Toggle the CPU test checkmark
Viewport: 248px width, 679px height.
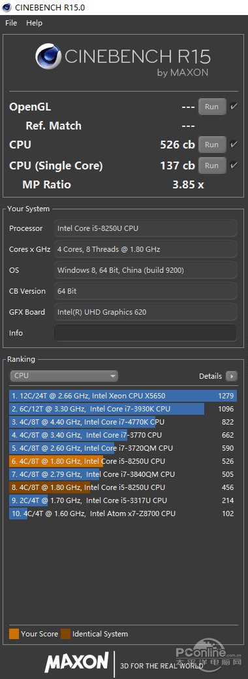tap(234, 144)
